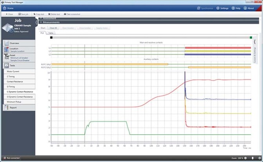Click the zoom in plus icon
The height and width of the screenshot is (162, 263).
coord(259,158)
